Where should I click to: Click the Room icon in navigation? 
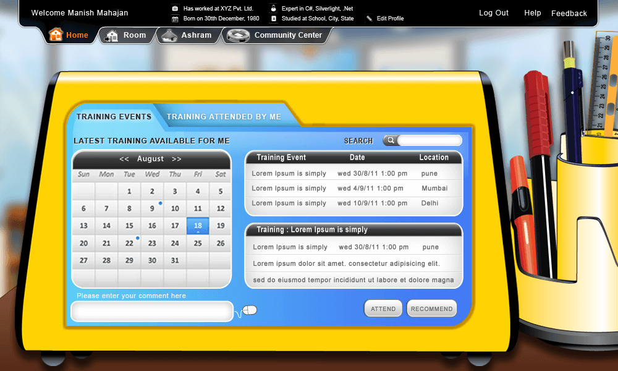(111, 36)
